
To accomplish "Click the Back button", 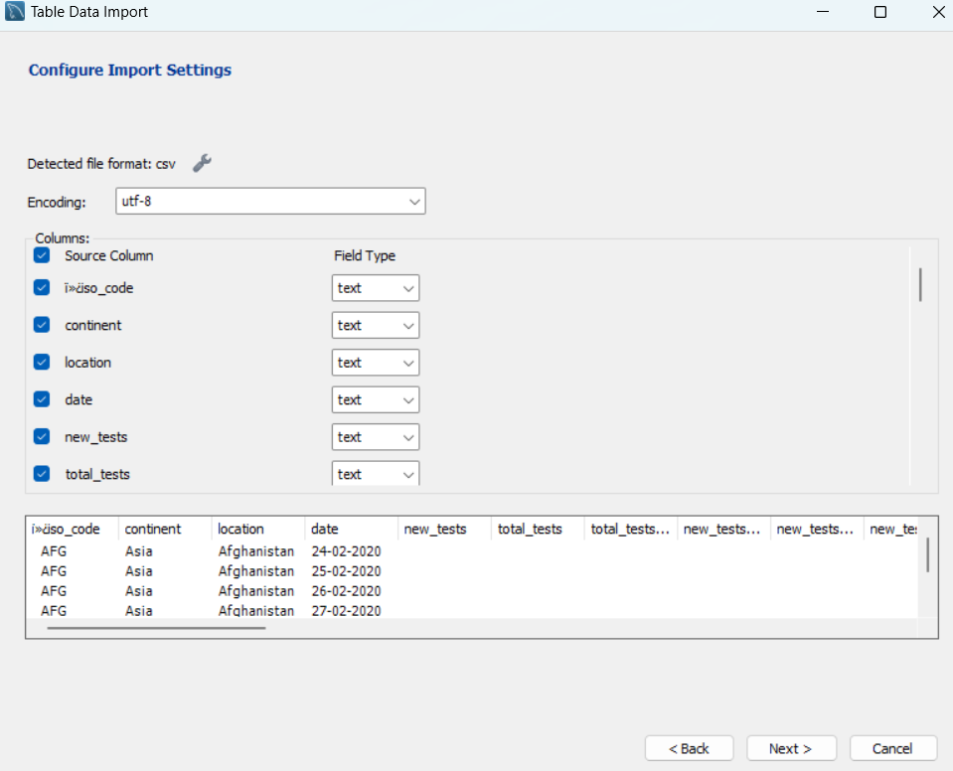I will (x=689, y=748).
